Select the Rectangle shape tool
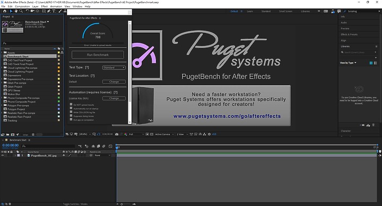382x206 pixels. [44, 11]
